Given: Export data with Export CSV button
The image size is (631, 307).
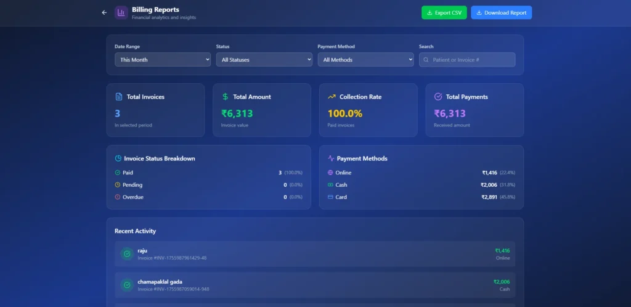Looking at the screenshot, I should click(444, 12).
